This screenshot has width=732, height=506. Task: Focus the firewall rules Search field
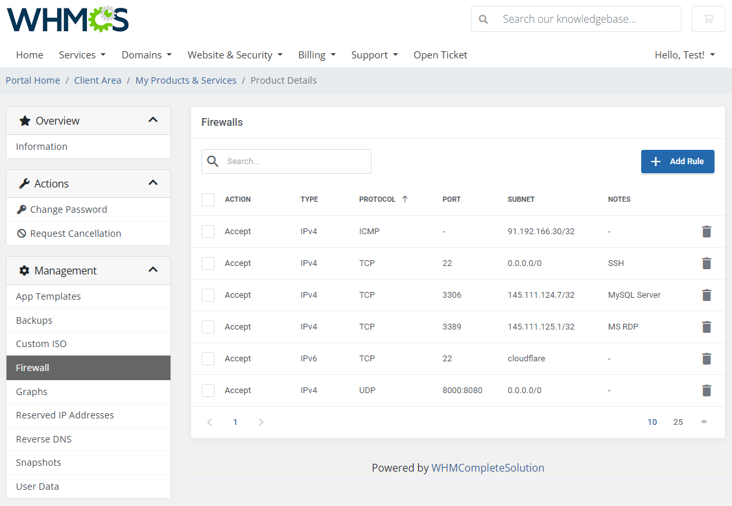click(x=286, y=161)
